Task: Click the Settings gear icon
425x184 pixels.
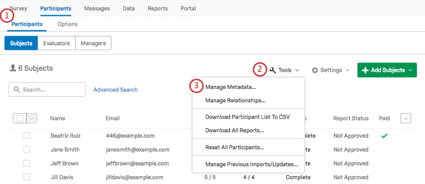Action: click(314, 70)
